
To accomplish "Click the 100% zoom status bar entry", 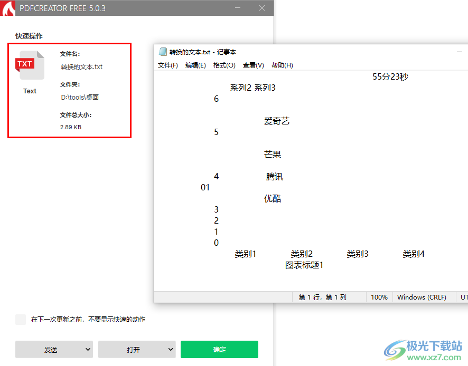I will tap(379, 297).
